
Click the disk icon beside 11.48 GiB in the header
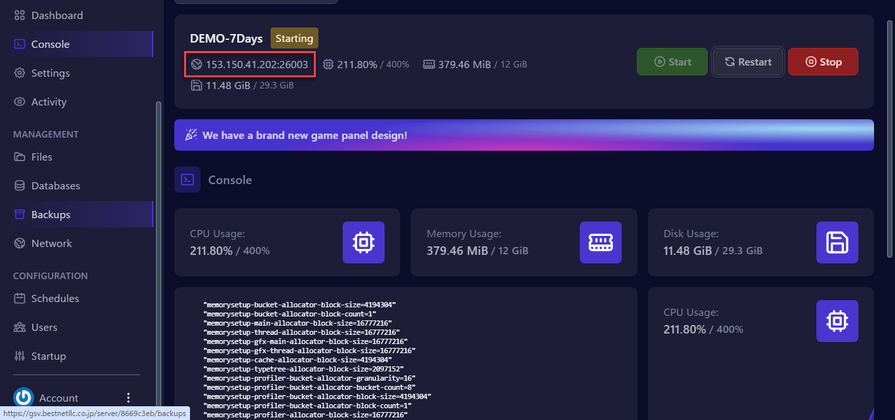(x=197, y=85)
